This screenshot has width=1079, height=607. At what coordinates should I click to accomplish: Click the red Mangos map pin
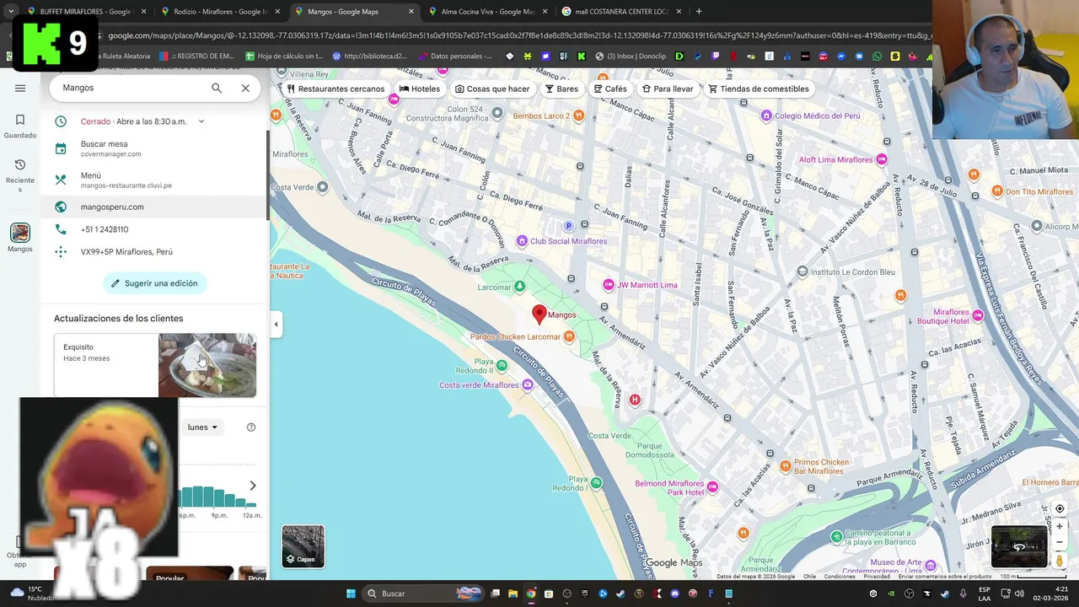point(539,315)
